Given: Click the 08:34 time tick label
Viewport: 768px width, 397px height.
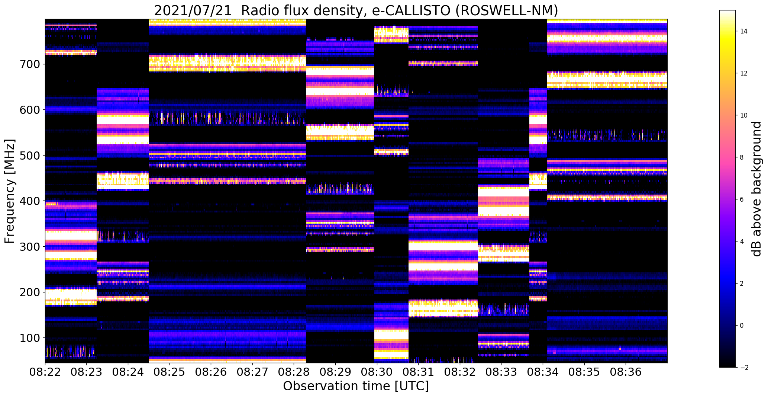Looking at the screenshot, I should click(x=543, y=372).
